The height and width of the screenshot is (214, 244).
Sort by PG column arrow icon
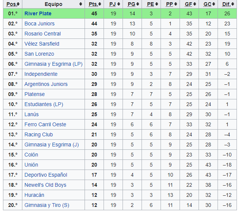[x=138, y=4]
